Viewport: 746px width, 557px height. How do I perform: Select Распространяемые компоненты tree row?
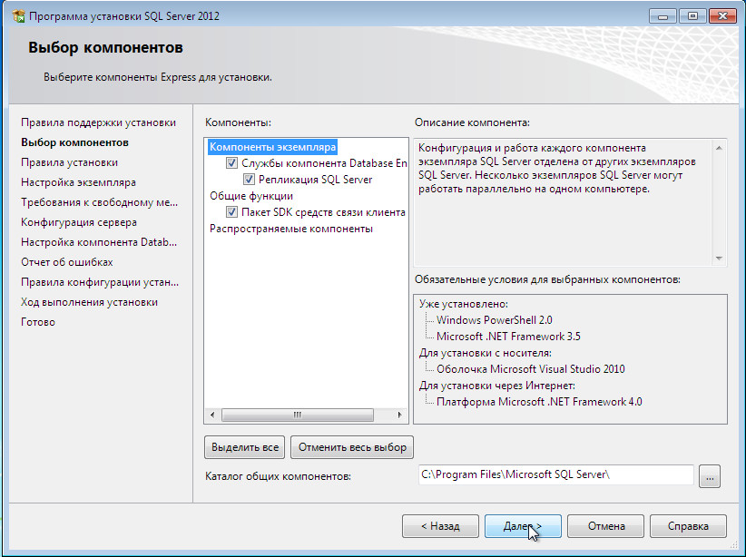tap(291, 229)
